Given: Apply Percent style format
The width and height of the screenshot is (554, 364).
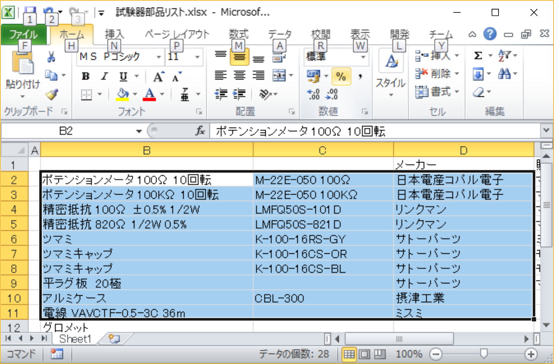Looking at the screenshot, I should point(341,76).
